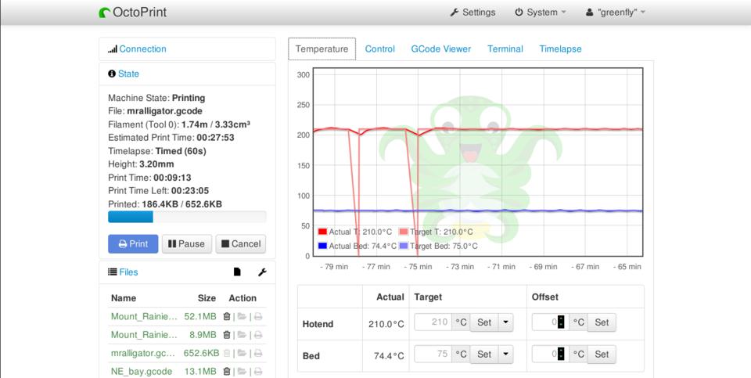The width and height of the screenshot is (751, 378).
Task: Click the load folder icon for second Mount_Rainier file
Action: tap(242, 335)
